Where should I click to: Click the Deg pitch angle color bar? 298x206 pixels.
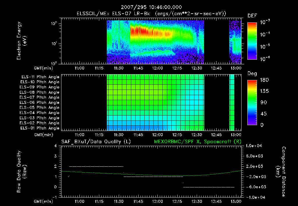tap(252, 103)
